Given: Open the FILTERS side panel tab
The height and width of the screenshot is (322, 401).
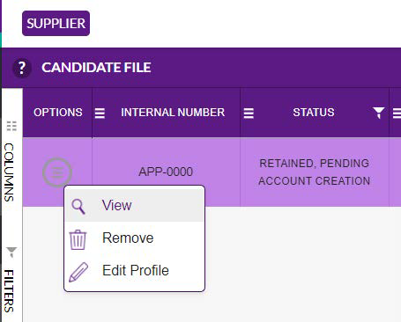Looking at the screenshot, I should [9, 291].
